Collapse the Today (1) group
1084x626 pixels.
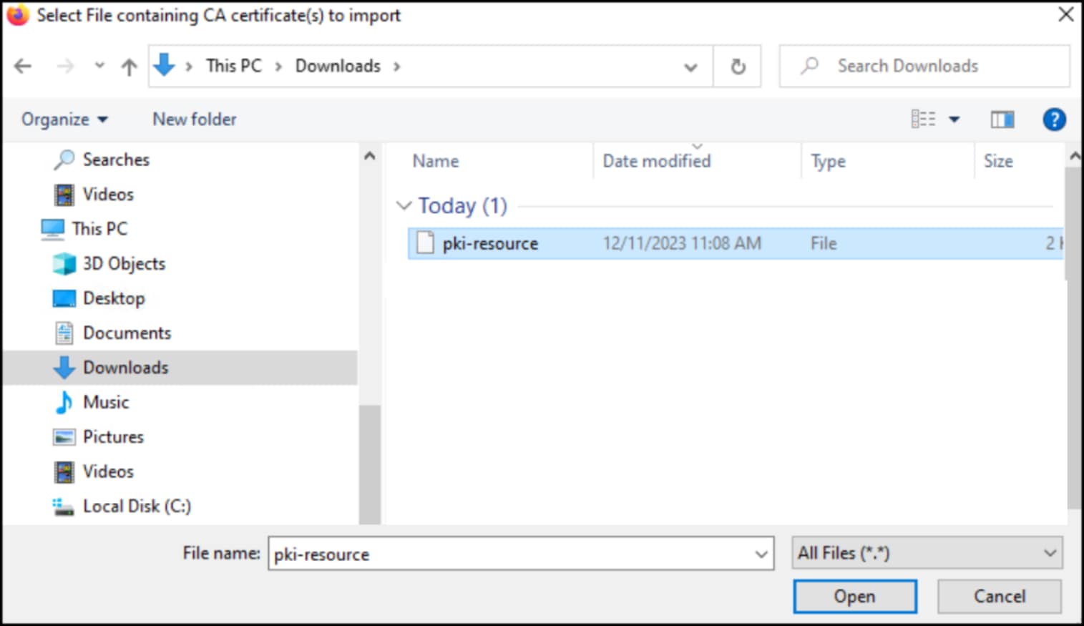[x=404, y=205]
